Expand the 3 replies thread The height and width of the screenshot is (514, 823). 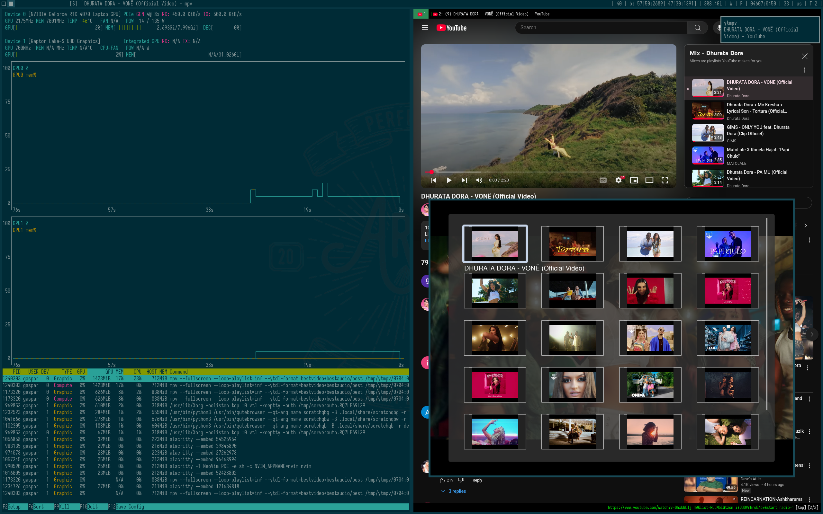point(453,491)
